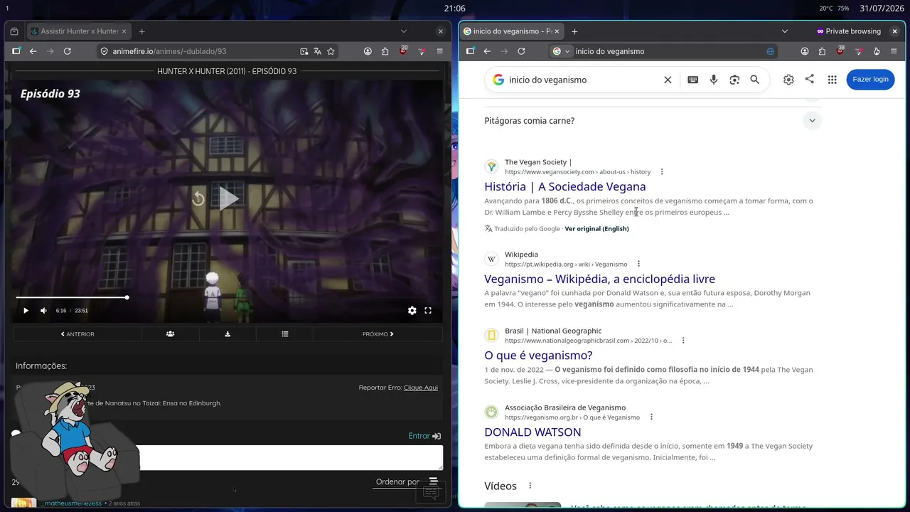Viewport: 910px width, 512px height.
Task: List all tabs in the private window
Action: pyautogui.click(x=785, y=31)
